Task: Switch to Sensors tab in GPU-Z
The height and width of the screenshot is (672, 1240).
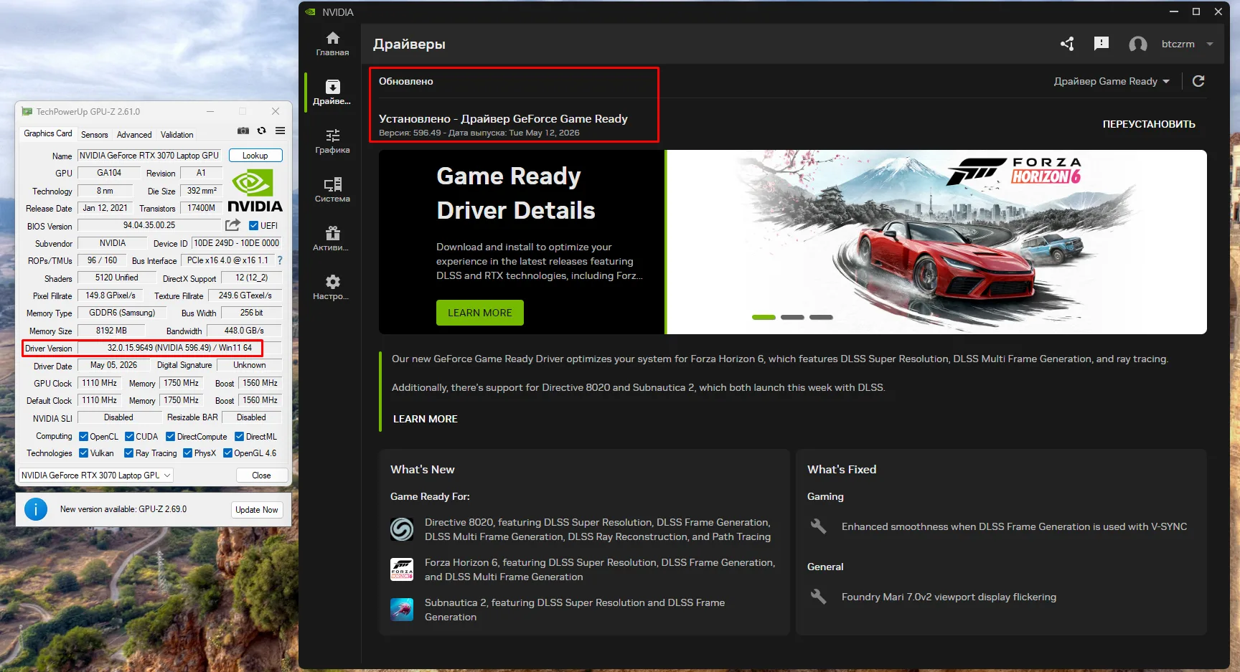Action: pyautogui.click(x=94, y=135)
